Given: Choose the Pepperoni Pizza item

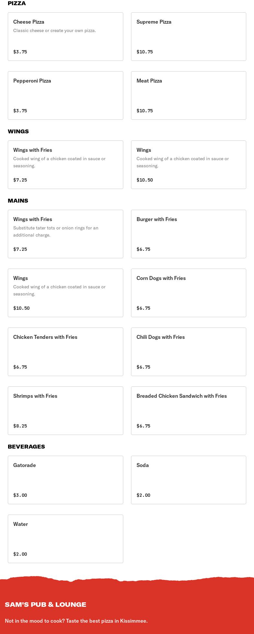Looking at the screenshot, I should coord(65,95).
